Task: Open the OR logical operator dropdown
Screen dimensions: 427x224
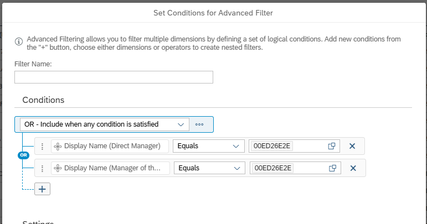Action: click(x=181, y=124)
